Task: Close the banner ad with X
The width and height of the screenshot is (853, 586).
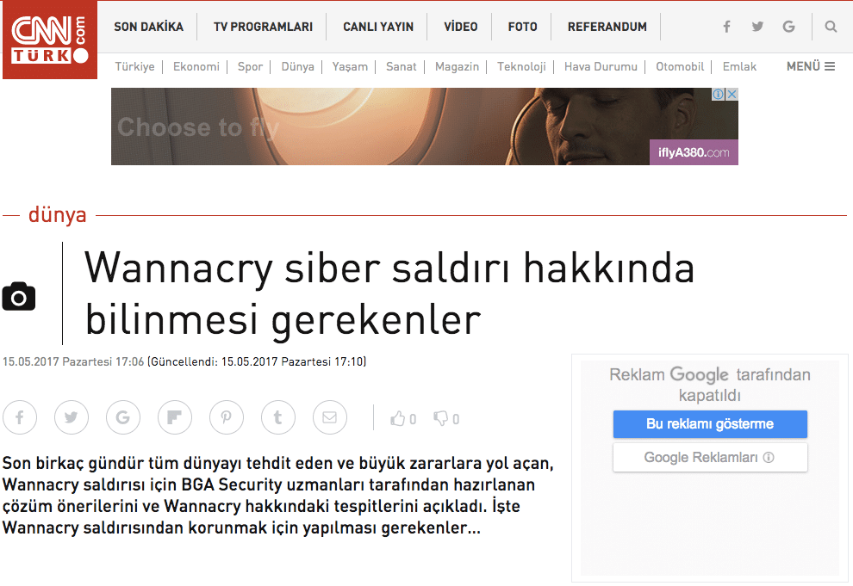Action: tap(732, 94)
